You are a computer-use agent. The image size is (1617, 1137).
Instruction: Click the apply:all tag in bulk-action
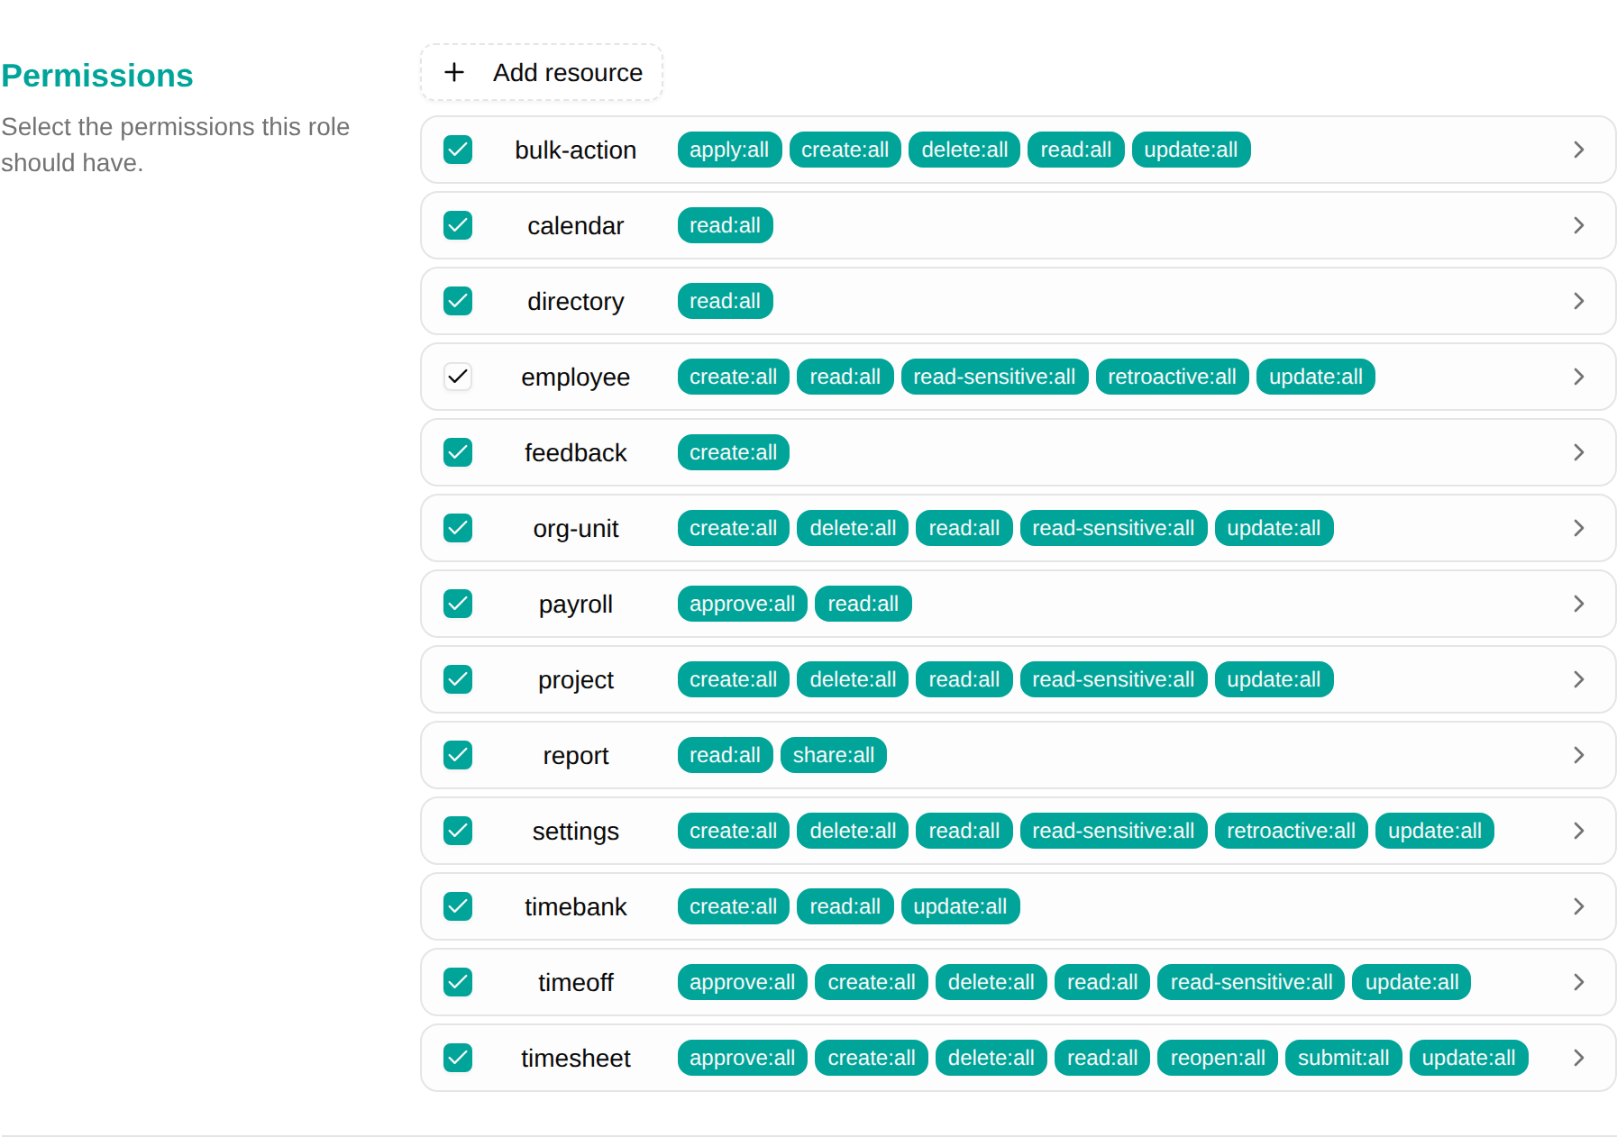pos(729,150)
